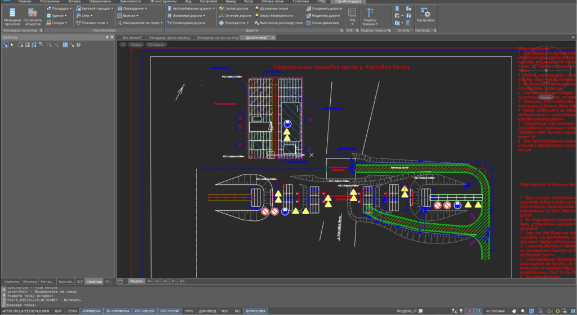Screen dimensions: 577x315
Task: Open the Настройки ribbon button
Action: click(425, 16)
